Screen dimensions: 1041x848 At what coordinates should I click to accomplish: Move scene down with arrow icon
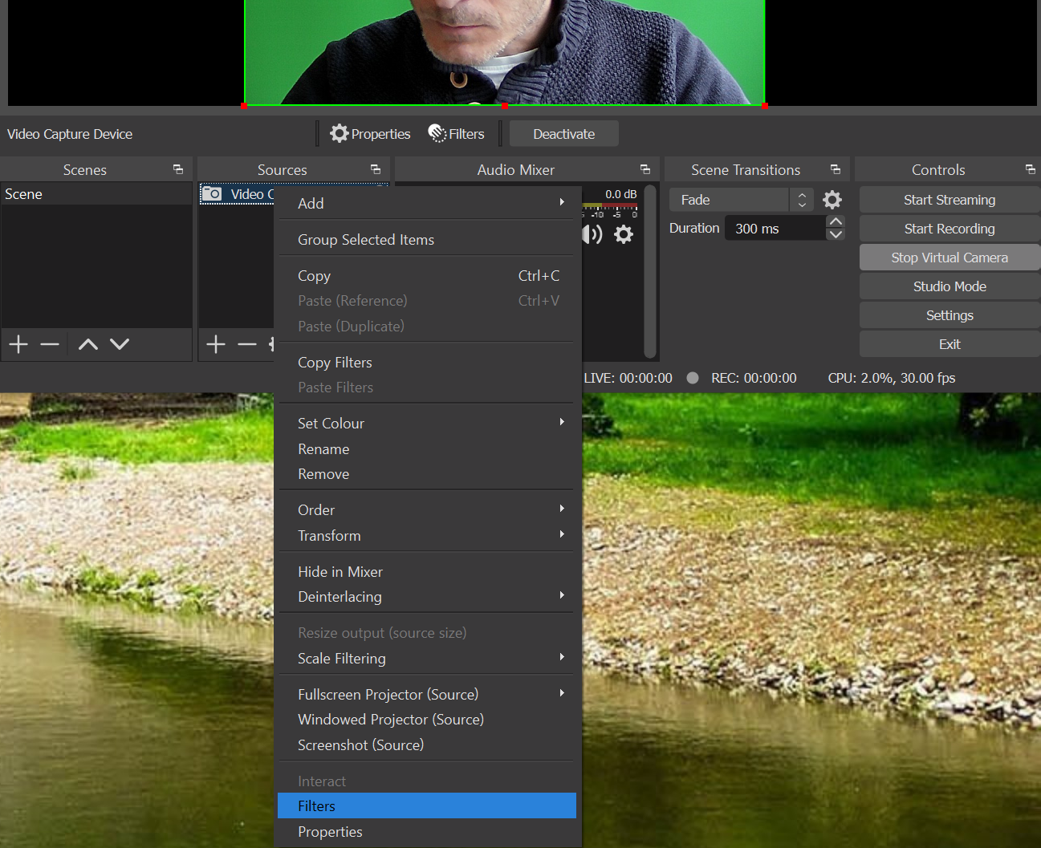[120, 344]
